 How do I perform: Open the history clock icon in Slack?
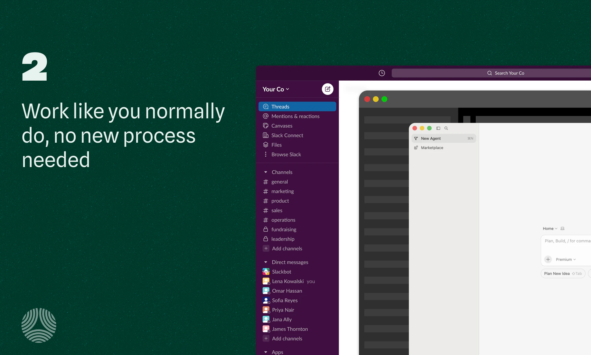[x=382, y=73]
